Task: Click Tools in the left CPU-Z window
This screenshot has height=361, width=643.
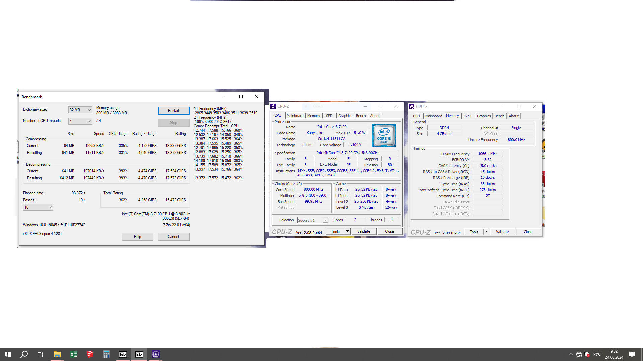Action: 335,231
